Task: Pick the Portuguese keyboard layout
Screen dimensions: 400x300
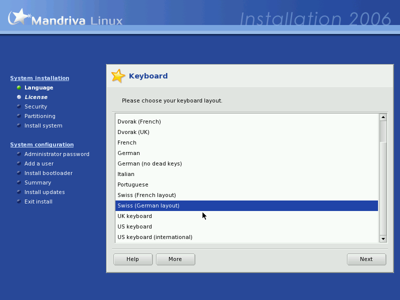Action: click(246, 184)
